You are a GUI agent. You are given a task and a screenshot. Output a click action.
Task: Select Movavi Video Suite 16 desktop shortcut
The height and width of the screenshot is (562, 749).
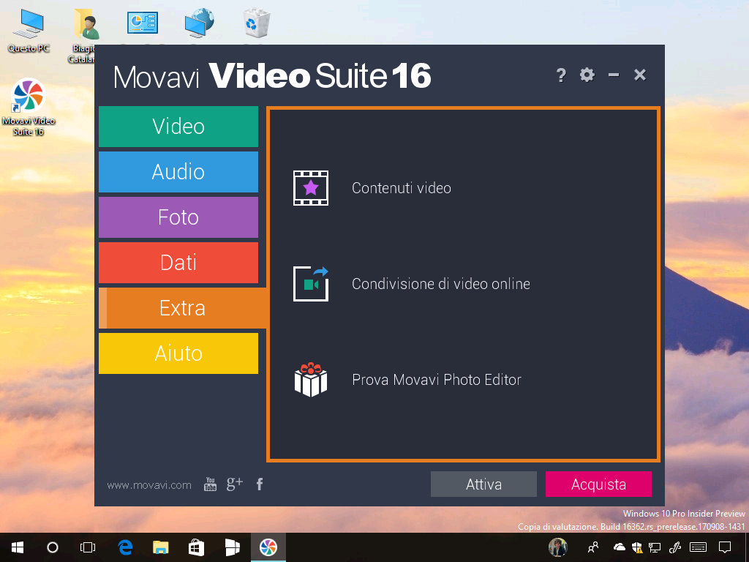29,107
